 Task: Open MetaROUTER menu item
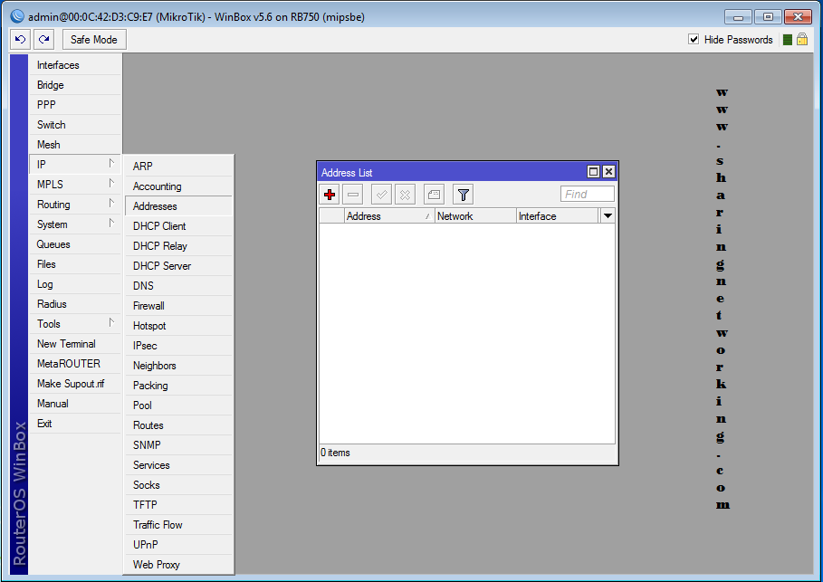[74, 364]
